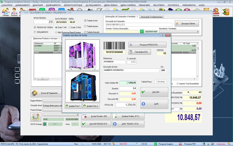The width and height of the screenshot is (233, 146).
Task: Open the MENU VENDAS menu
Action: coord(111,5)
